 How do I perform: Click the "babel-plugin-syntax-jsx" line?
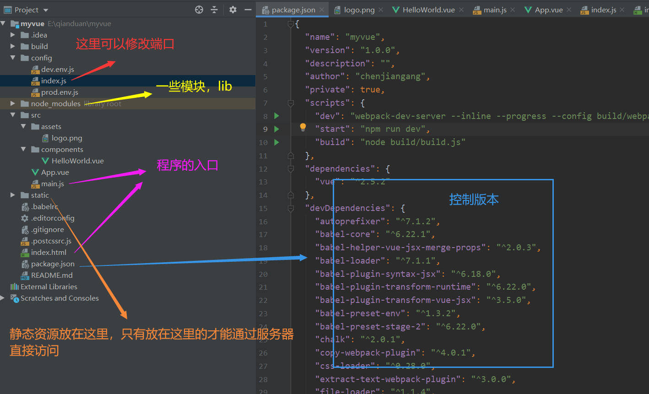tap(408, 274)
